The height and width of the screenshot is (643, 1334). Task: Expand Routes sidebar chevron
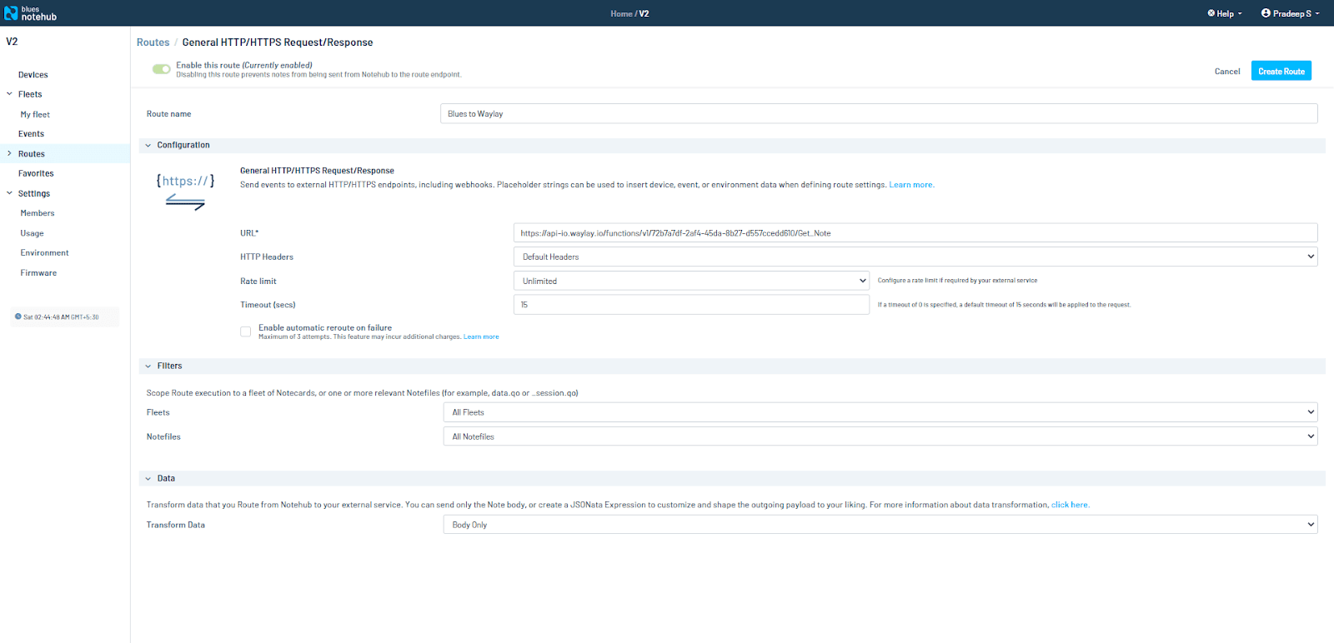10,153
